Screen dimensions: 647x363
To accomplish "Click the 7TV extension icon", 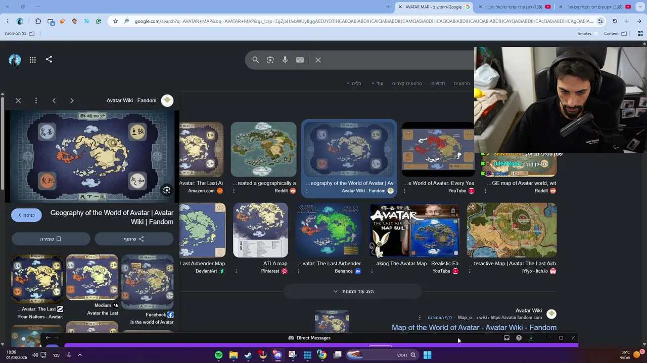I will click(x=86, y=21).
